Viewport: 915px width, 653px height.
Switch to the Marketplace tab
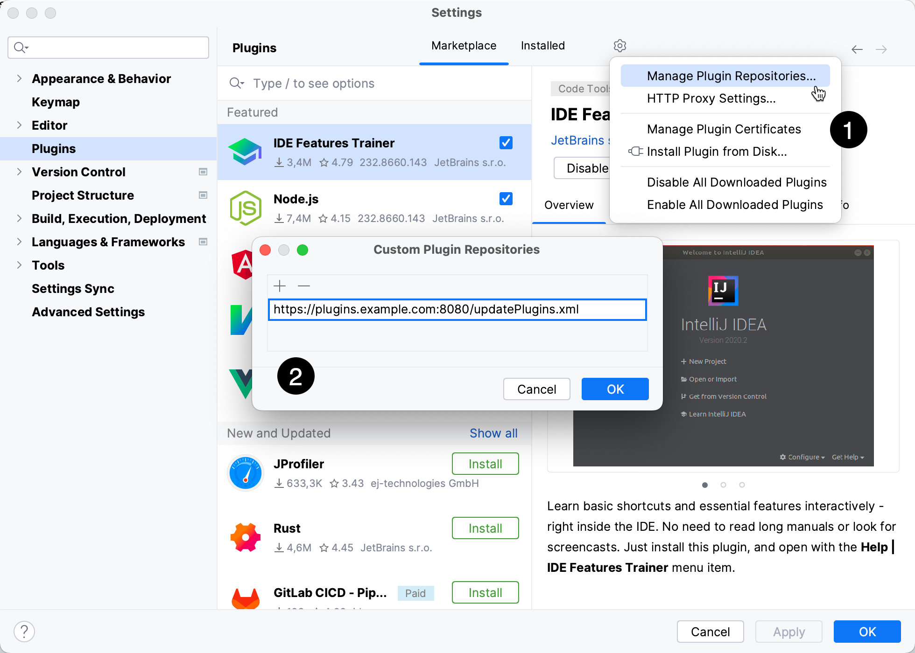pos(464,46)
